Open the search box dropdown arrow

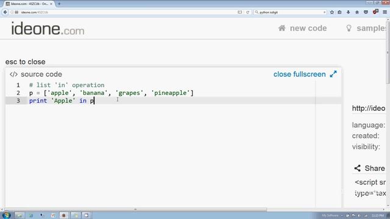[x=324, y=12]
